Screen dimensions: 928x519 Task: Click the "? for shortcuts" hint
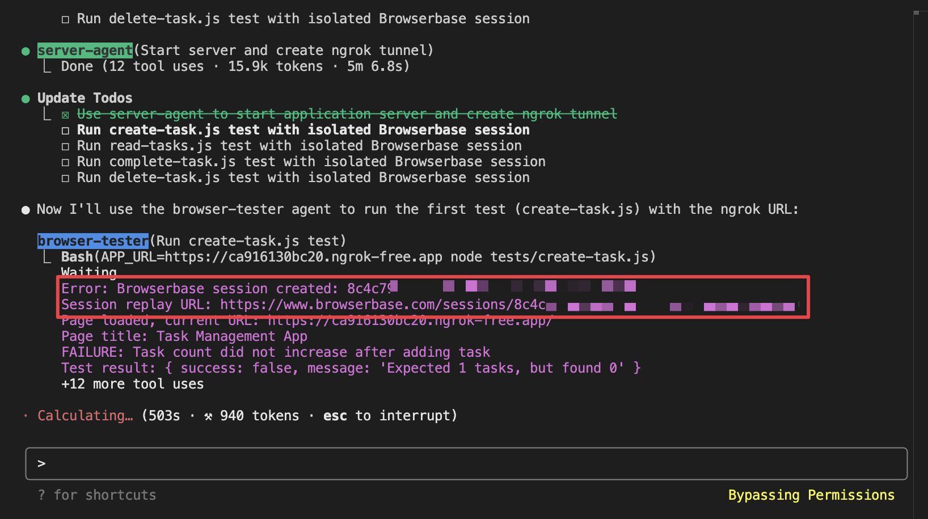(x=97, y=495)
